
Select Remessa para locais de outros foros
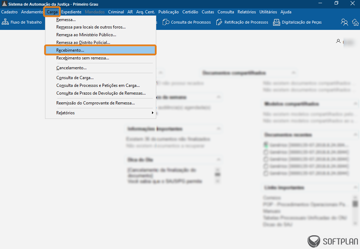[x=101, y=27]
